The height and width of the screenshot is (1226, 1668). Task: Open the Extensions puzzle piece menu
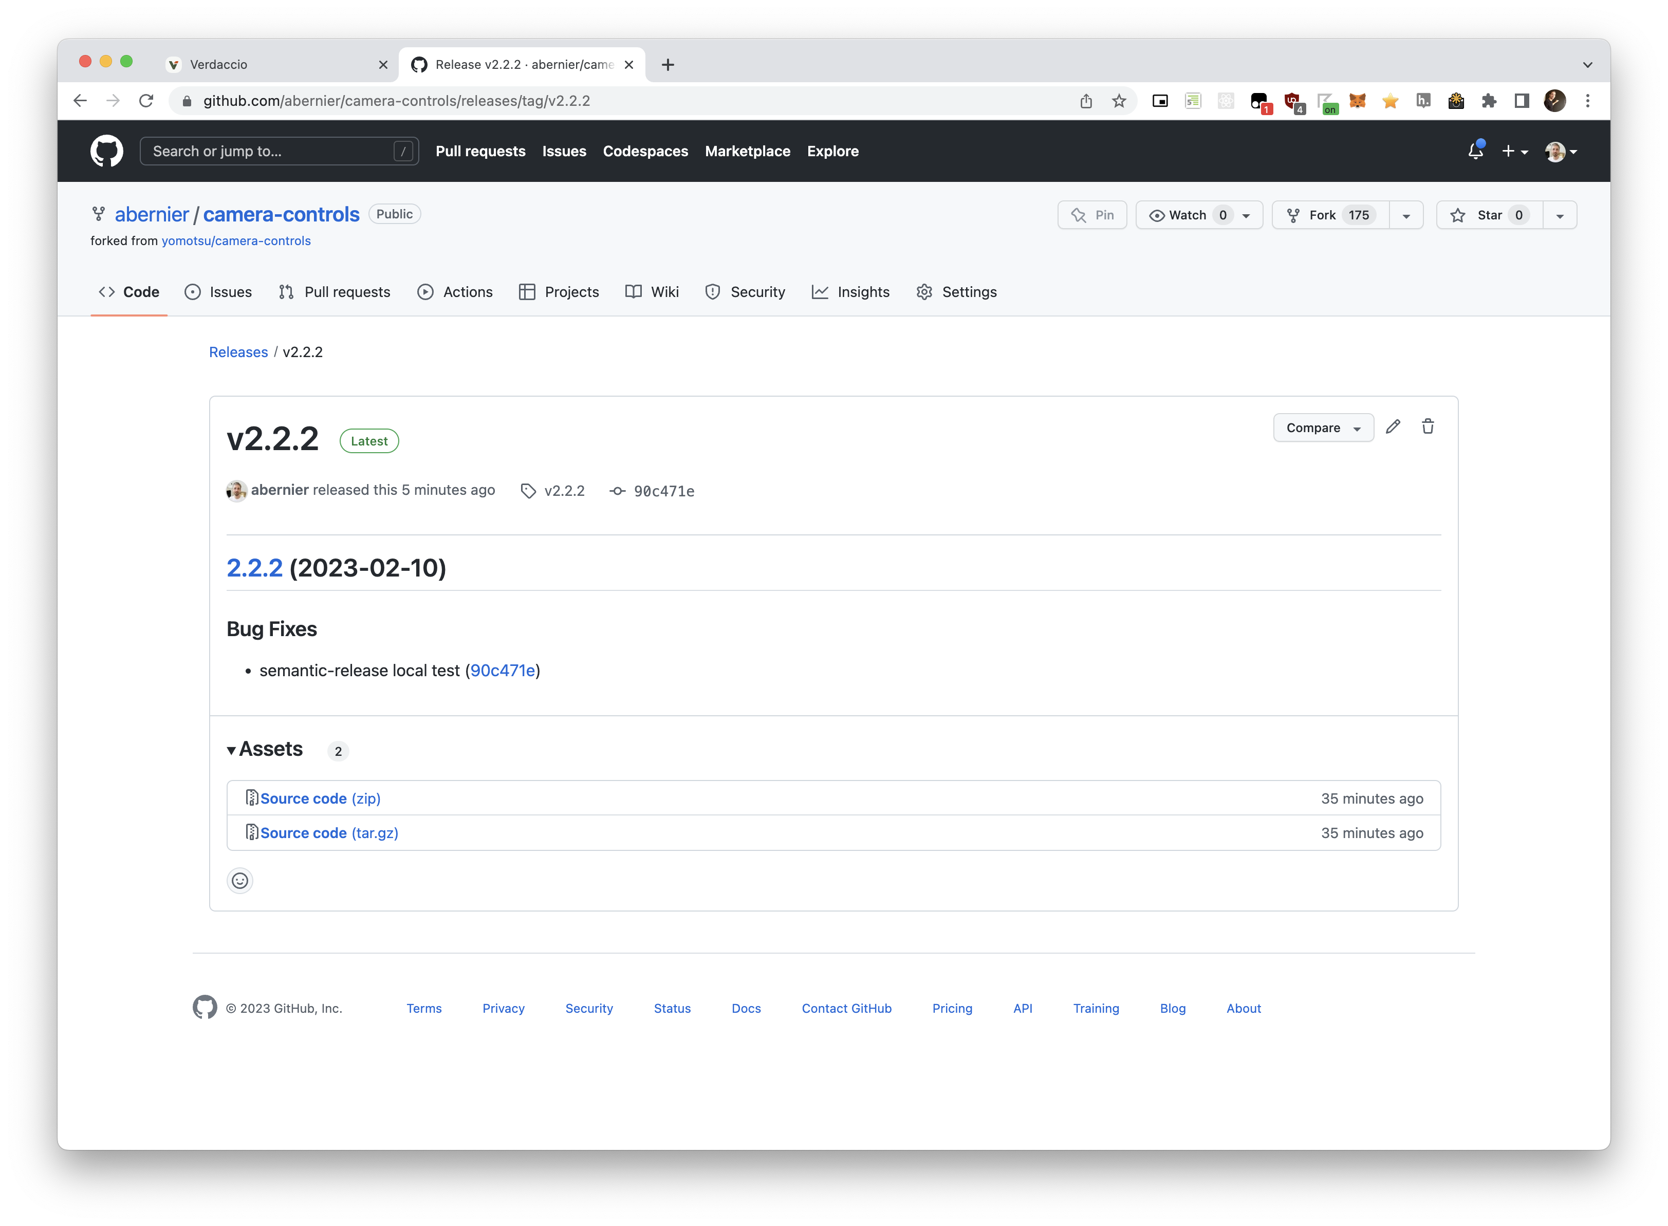[1489, 101]
